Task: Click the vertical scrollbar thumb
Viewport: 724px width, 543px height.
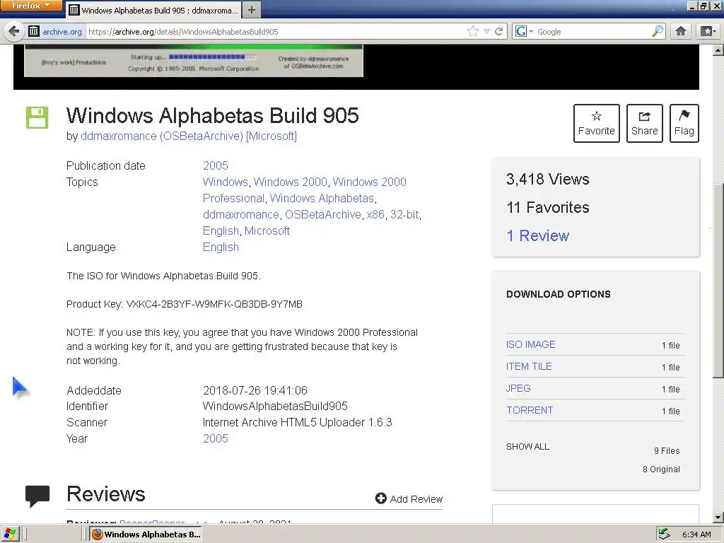Action: (x=718, y=281)
